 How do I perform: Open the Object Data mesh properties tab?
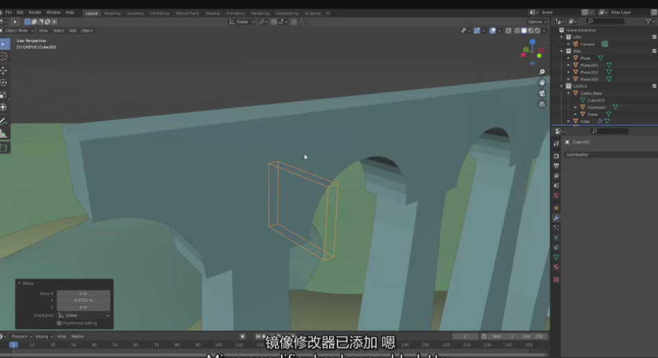[x=556, y=257]
